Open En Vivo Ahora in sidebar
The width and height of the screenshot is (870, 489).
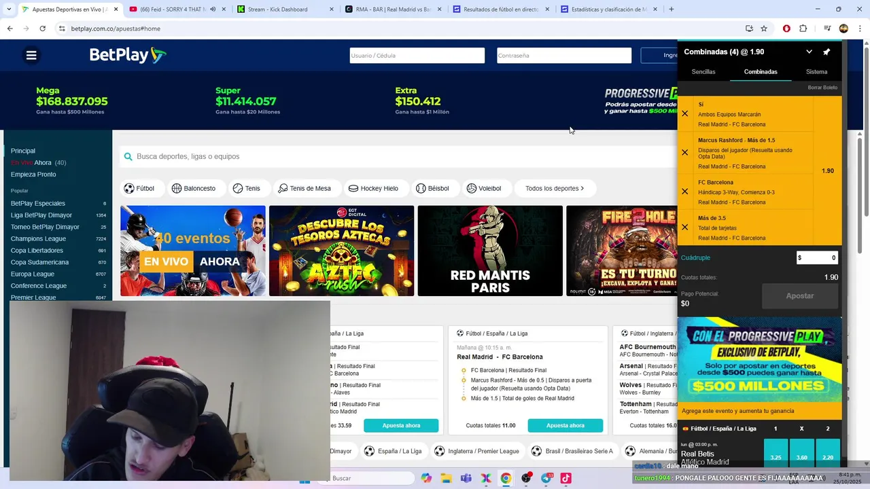[x=38, y=162]
